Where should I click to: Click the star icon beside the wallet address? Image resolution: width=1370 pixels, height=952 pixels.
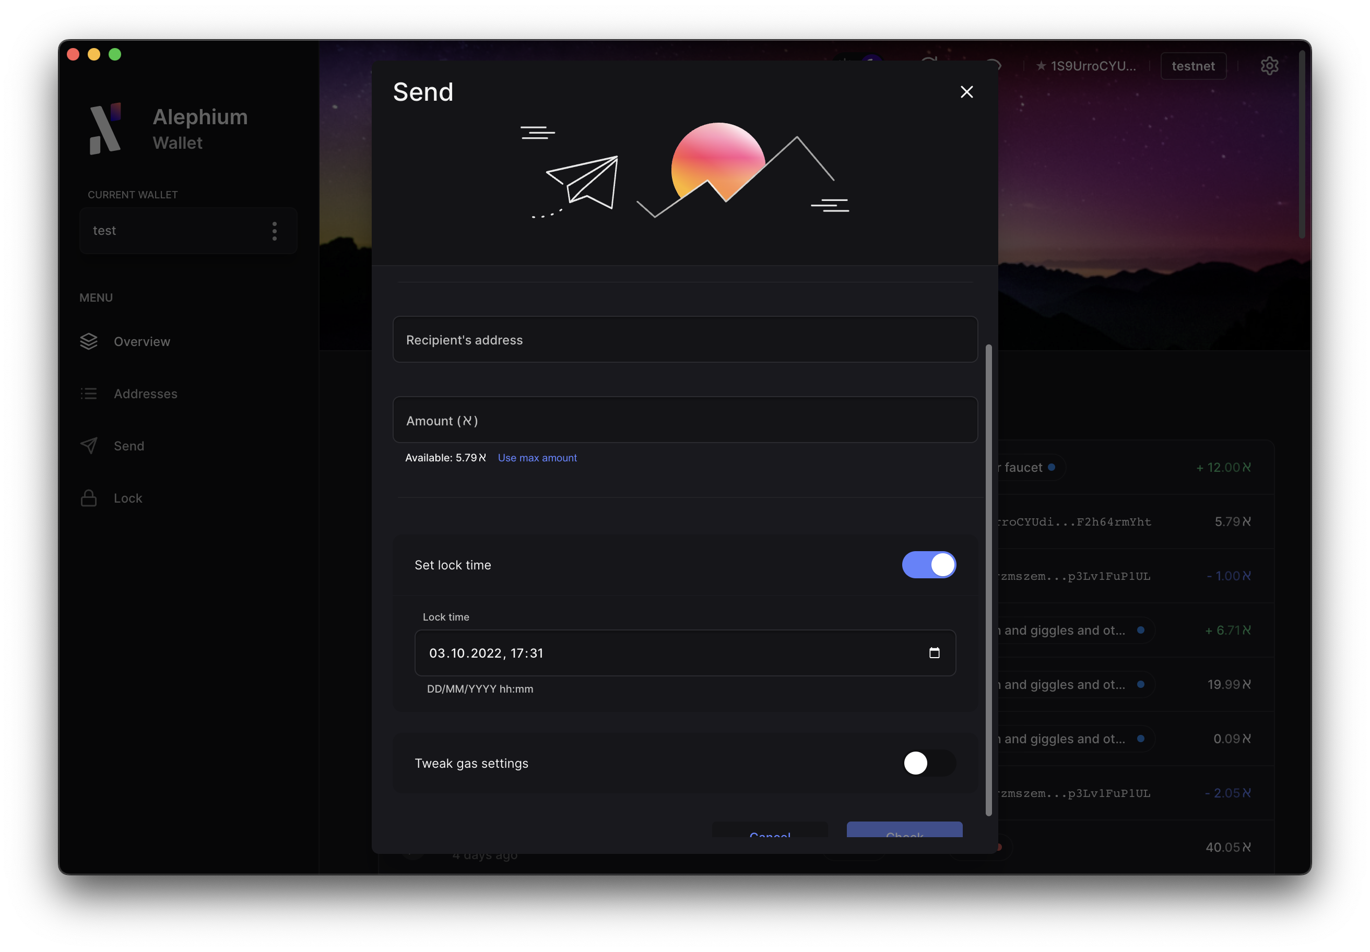pyautogui.click(x=1041, y=66)
